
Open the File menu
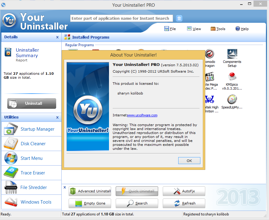[x=170, y=29]
